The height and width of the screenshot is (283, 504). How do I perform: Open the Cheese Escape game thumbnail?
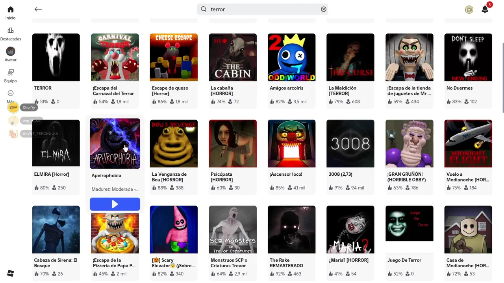tap(174, 57)
